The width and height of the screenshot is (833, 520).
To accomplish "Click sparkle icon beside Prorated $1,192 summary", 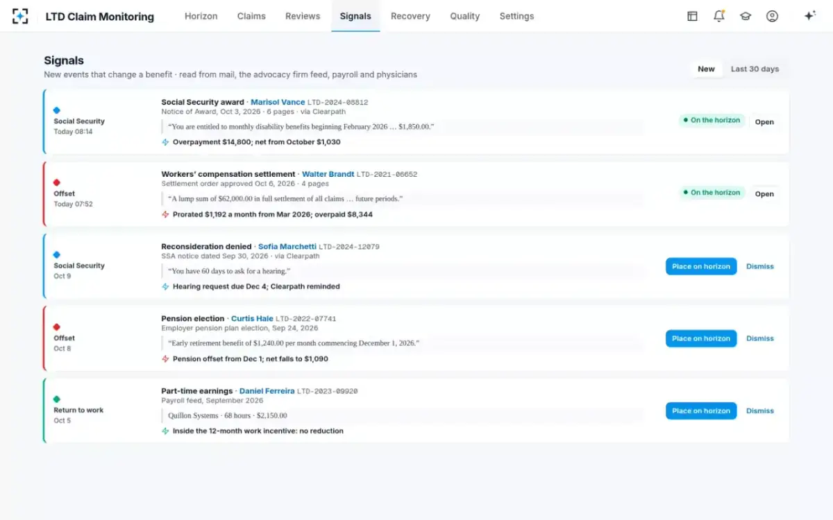I will [x=165, y=214].
